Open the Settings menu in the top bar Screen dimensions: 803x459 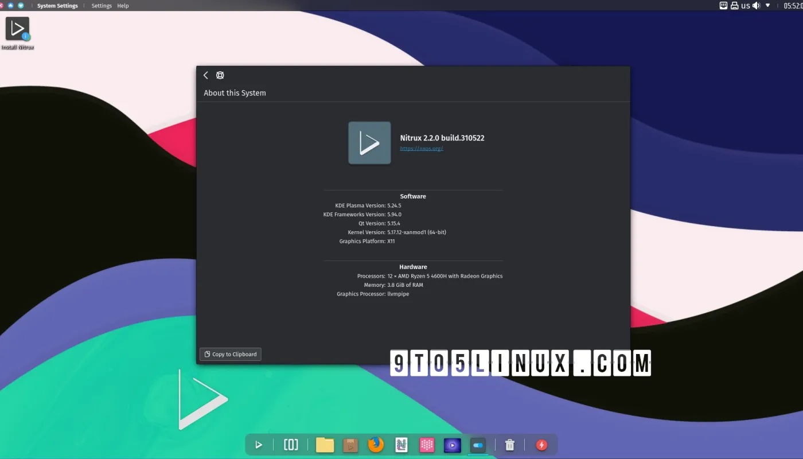102,6
